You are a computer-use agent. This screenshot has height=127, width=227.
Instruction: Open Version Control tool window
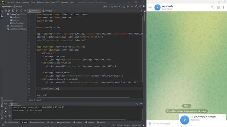click(x=12, y=122)
